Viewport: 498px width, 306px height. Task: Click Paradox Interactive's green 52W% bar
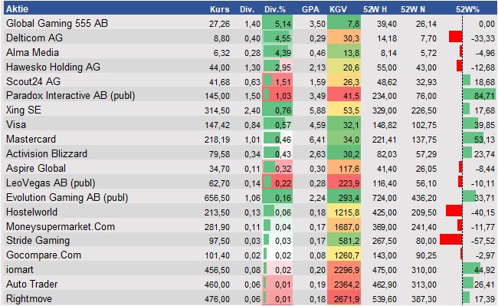pos(479,95)
